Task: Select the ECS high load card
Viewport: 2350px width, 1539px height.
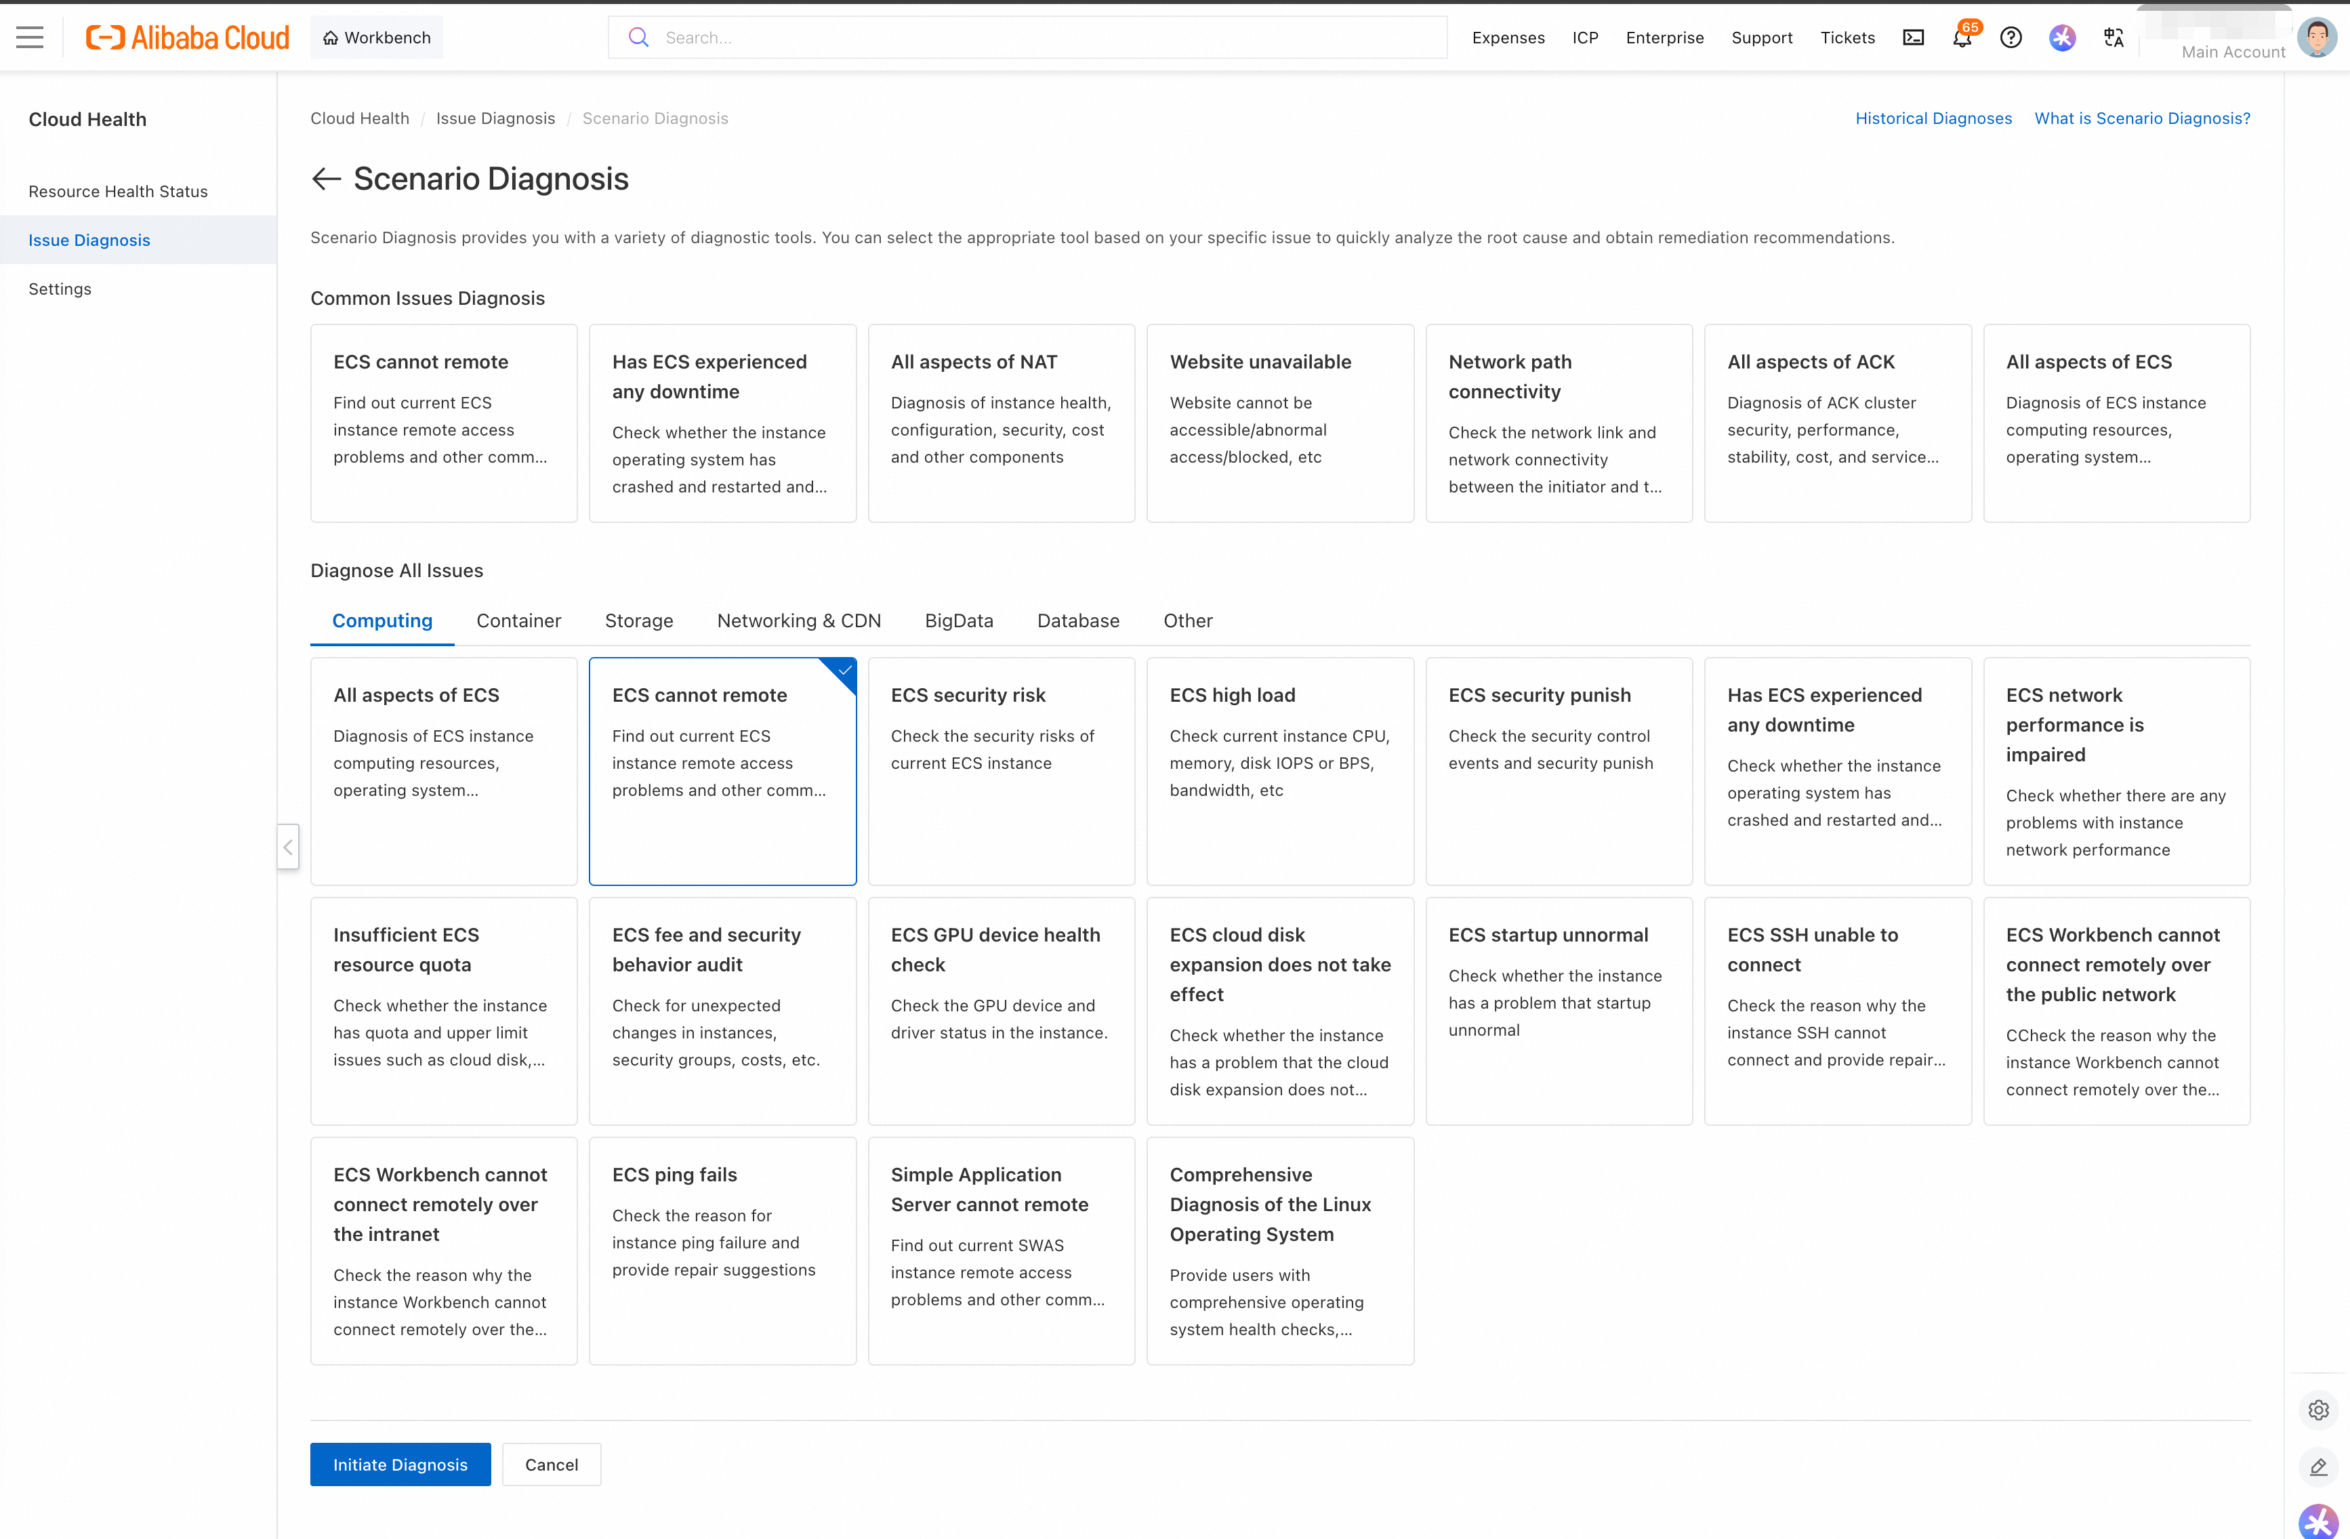Action: [1279, 771]
